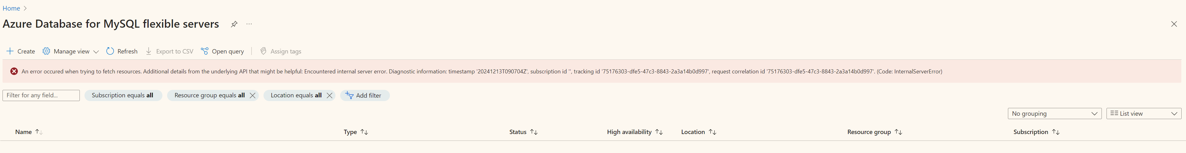Pin the MySQL flexible servers page
Screen dimensions: 1186x153
tap(234, 24)
